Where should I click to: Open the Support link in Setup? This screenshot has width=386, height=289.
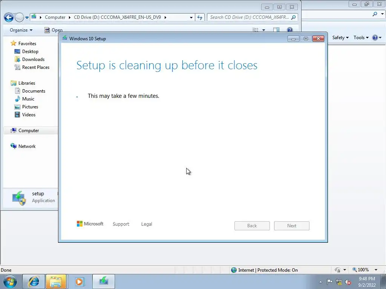point(121,224)
